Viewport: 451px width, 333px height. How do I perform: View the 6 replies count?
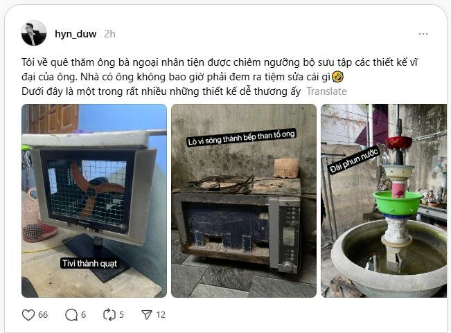[83, 315]
